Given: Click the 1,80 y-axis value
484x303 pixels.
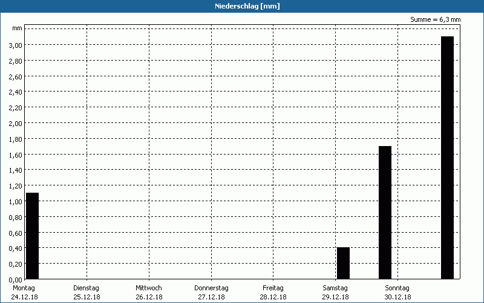Looking at the screenshot, I should click(16, 139).
